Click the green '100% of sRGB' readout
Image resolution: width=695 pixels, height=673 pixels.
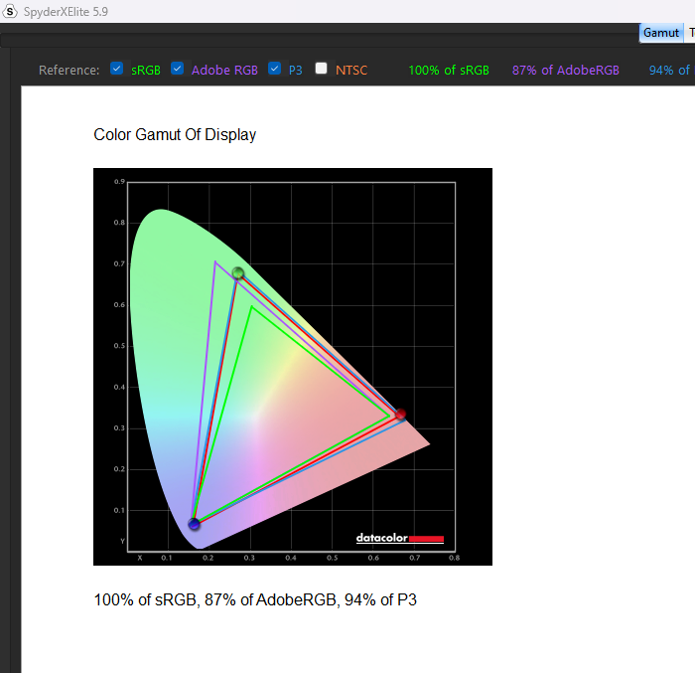(x=449, y=71)
